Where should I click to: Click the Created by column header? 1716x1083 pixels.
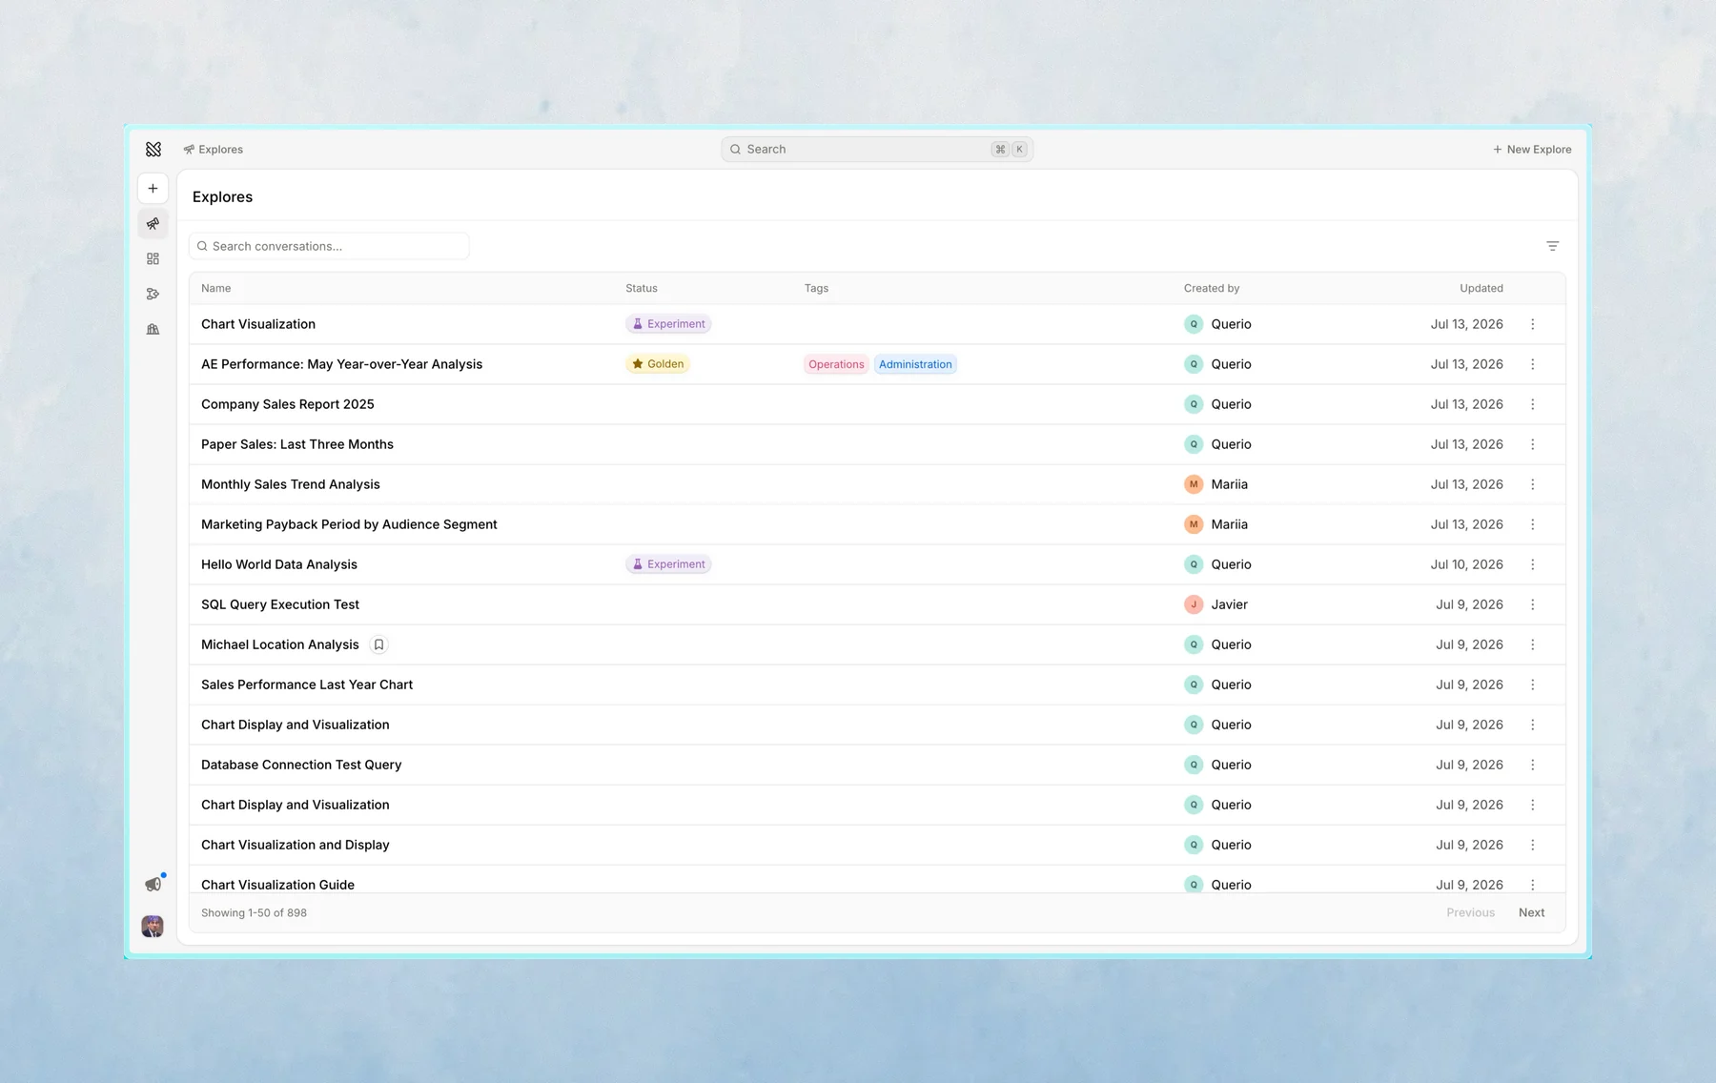coord(1212,288)
